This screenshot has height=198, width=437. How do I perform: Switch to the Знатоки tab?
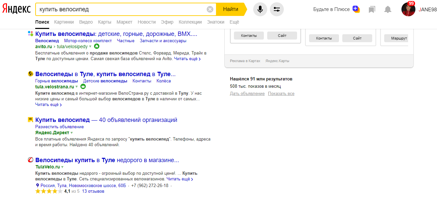(216, 22)
